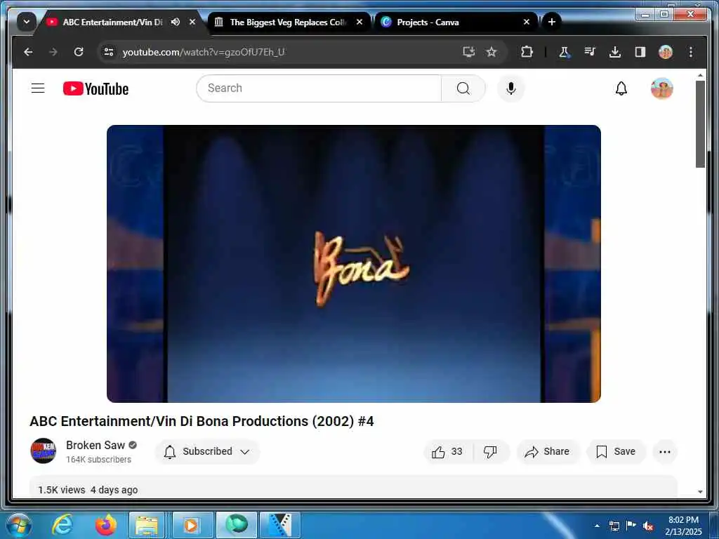The width and height of the screenshot is (719, 539).
Task: Close The Biggest Veg Replaces tab
Action: [x=359, y=22]
